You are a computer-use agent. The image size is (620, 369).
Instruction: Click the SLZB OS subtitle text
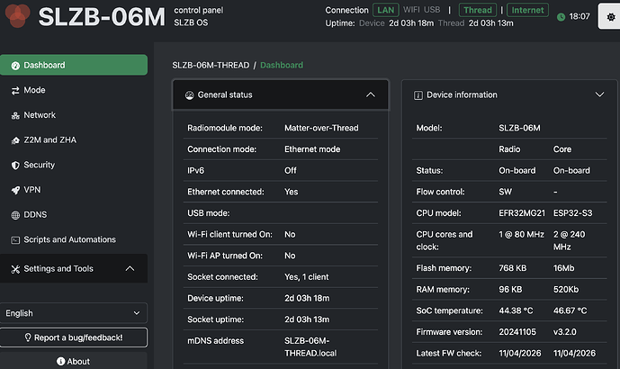pos(191,22)
